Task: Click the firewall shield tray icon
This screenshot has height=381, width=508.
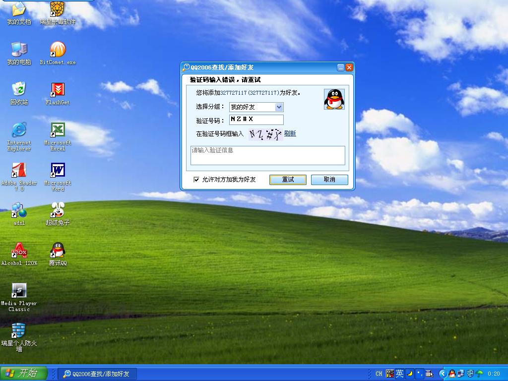Action: pos(470,374)
